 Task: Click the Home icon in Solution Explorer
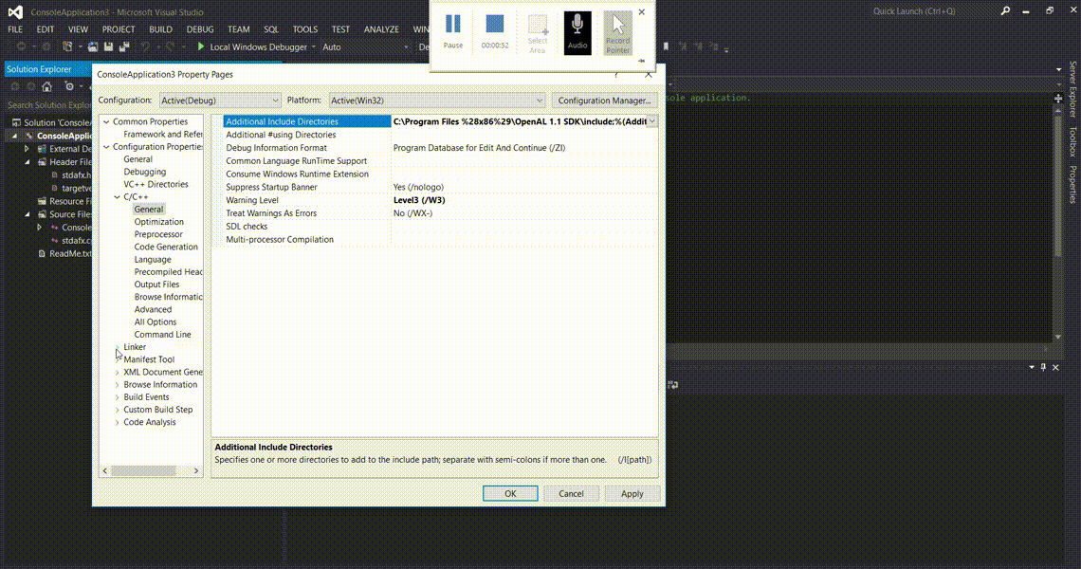point(46,87)
